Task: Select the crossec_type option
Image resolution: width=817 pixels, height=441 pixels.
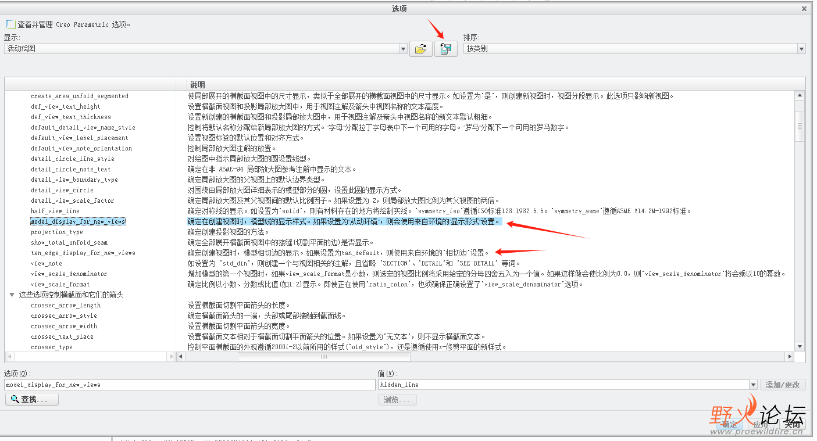Action: click(x=52, y=347)
